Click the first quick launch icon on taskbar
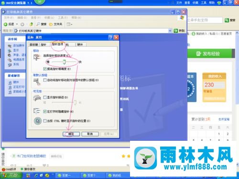239x179 pixels. tap(28, 175)
